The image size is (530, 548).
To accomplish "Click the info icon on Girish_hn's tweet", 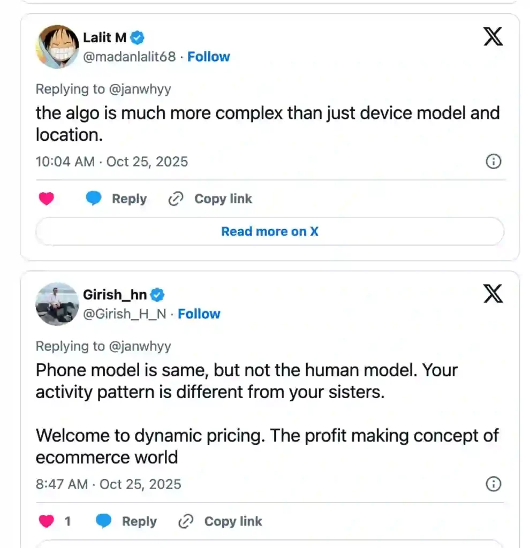I will (493, 484).
